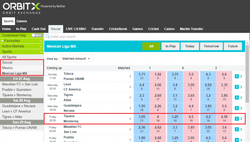Switch to the Games top tab
The width and height of the screenshot is (250, 142).
[x=22, y=21]
